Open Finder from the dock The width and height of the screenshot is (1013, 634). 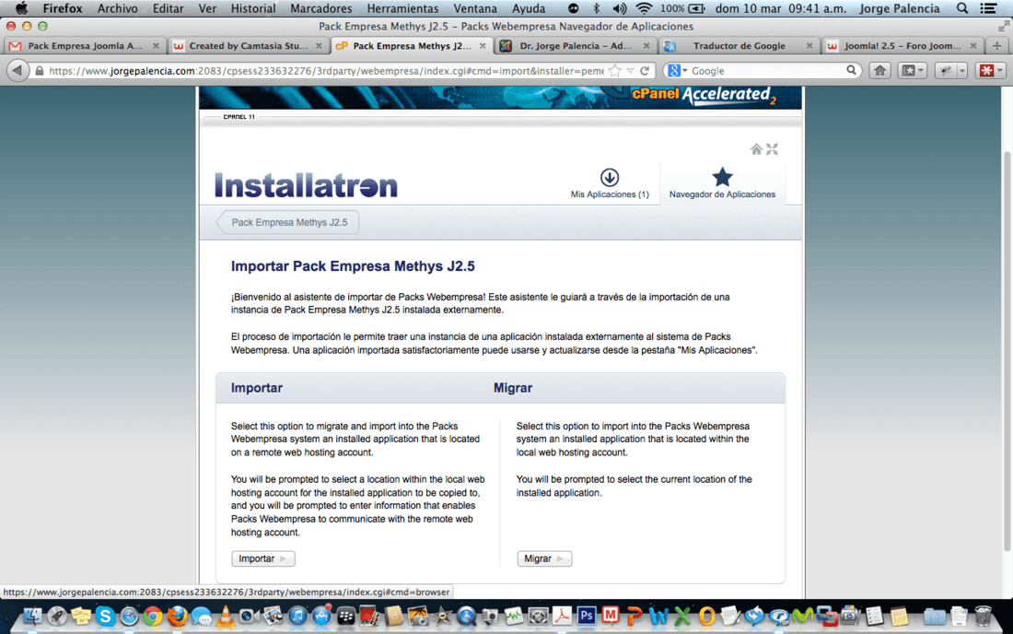click(x=33, y=616)
